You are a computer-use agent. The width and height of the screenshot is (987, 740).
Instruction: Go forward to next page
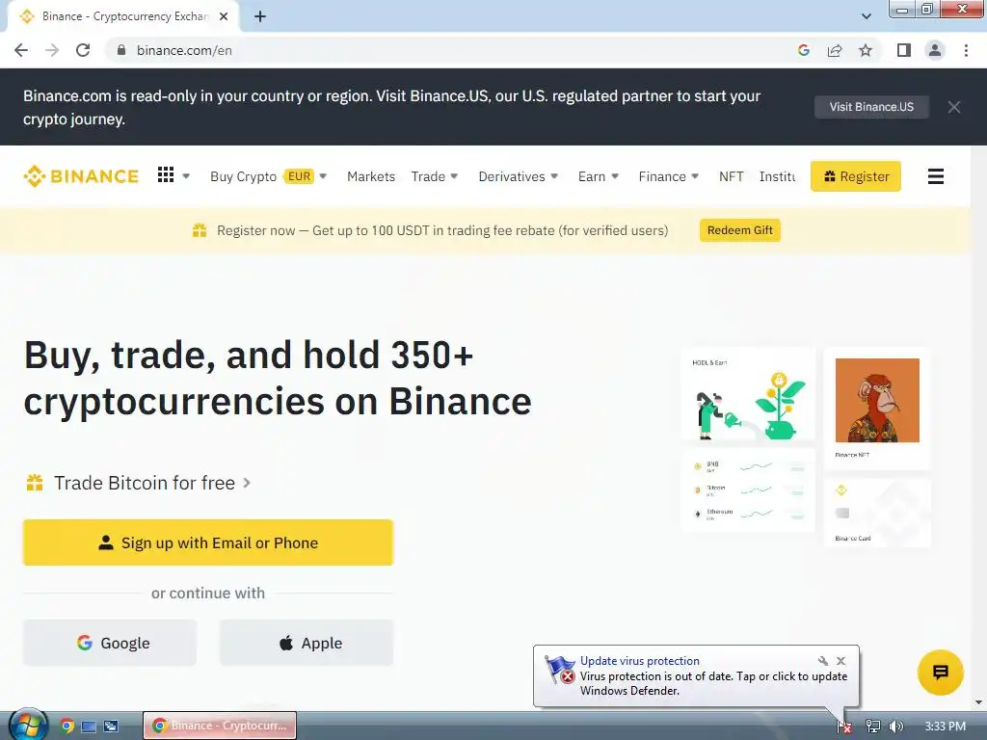pos(52,50)
